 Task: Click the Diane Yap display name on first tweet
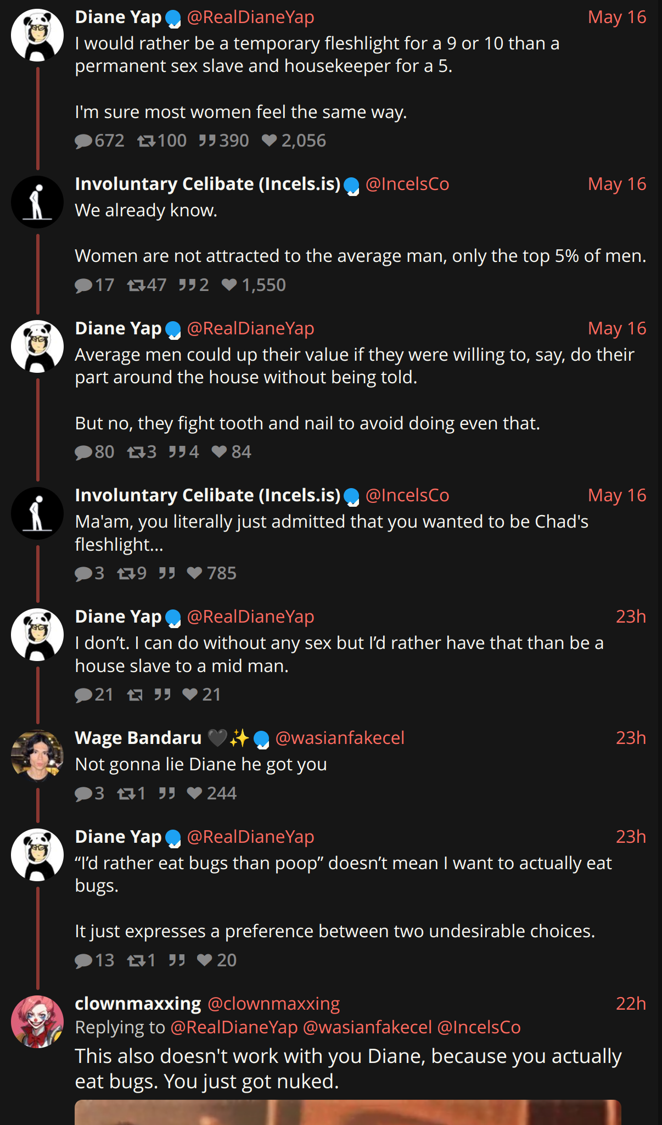pyautogui.click(x=118, y=18)
